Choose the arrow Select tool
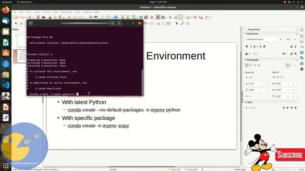Screen dimensions: 305x171 pos(16,23)
